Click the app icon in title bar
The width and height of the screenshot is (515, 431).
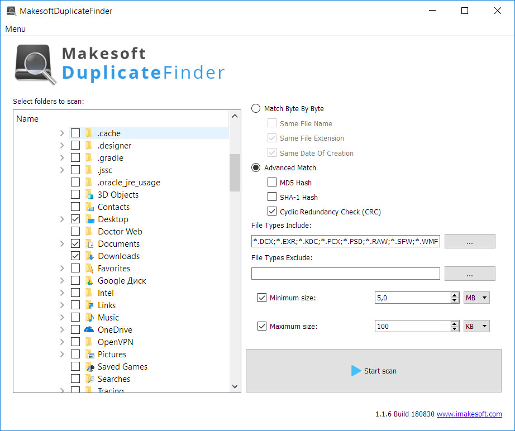pyautogui.click(x=11, y=11)
